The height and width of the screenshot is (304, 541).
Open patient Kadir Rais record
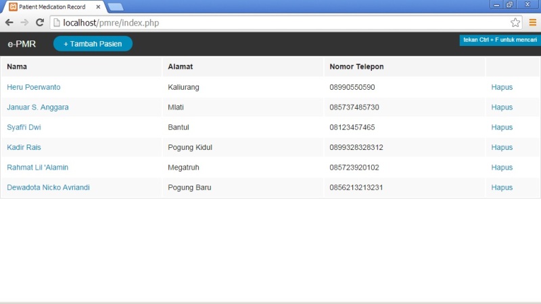pyautogui.click(x=24, y=147)
